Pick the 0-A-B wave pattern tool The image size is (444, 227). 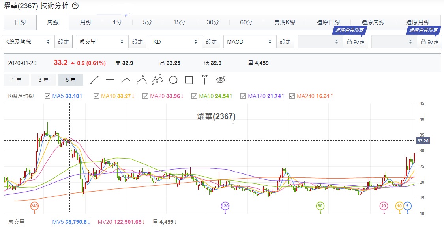point(142,80)
